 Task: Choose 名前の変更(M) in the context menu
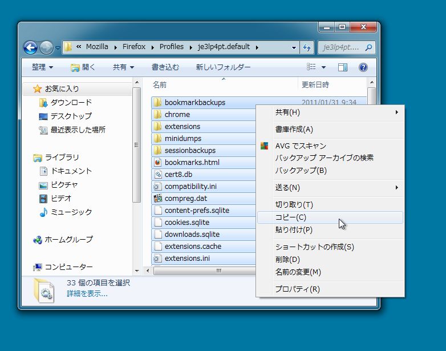click(330, 272)
